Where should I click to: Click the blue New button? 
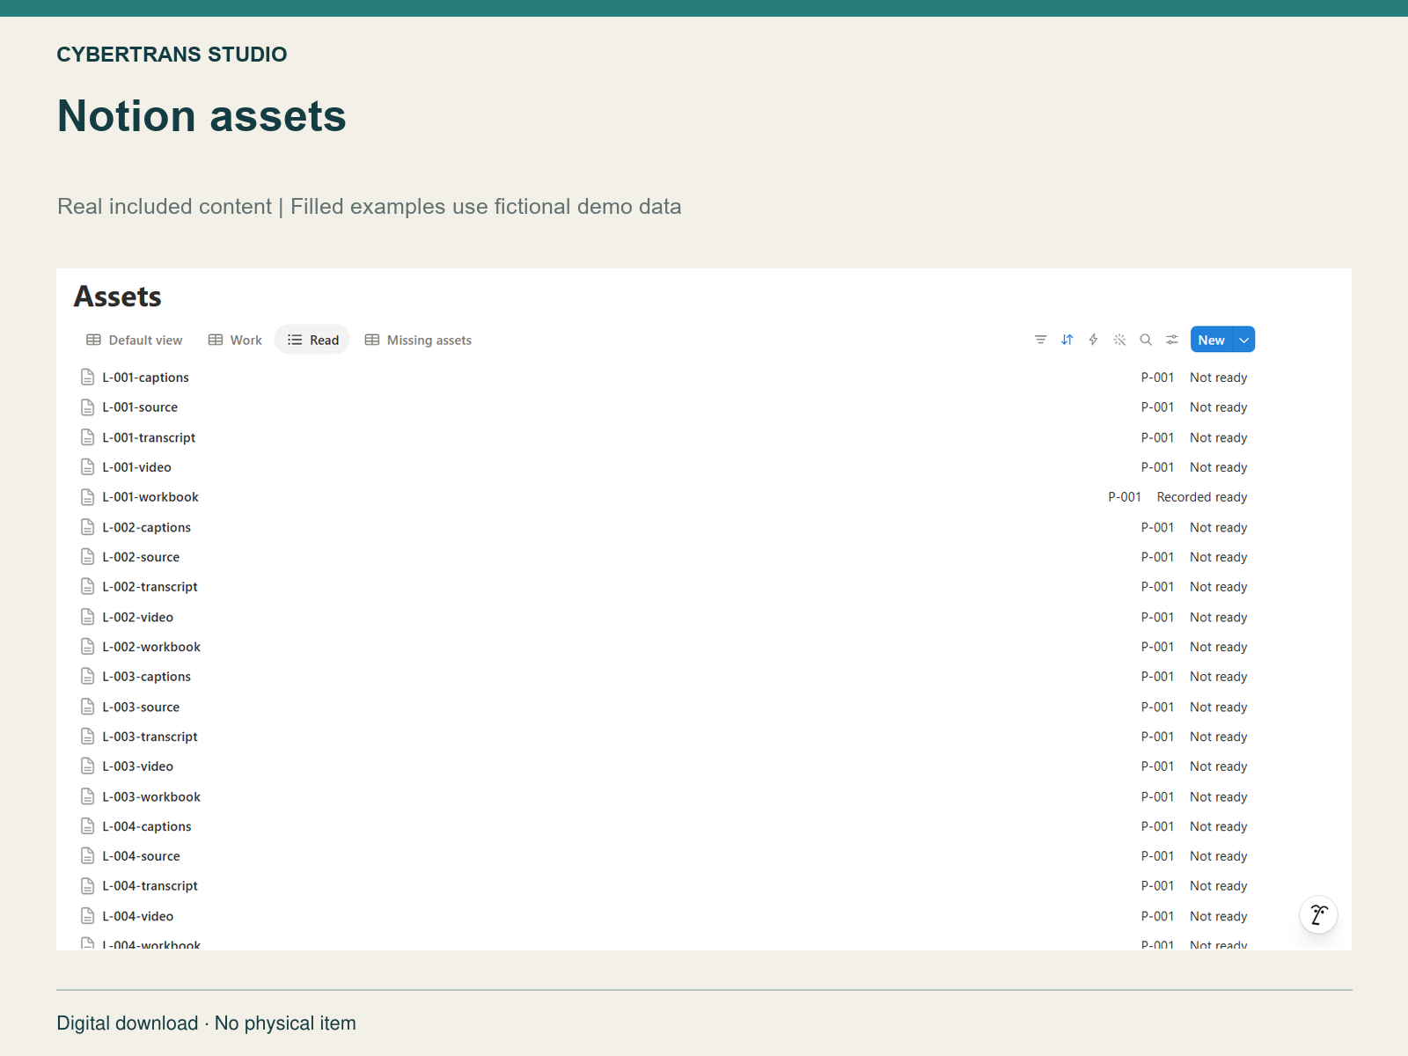coord(1212,340)
